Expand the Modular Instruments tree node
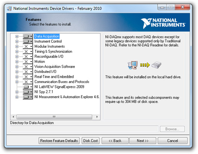Image resolution: width=198 pixels, height=154 pixels. pos(17,46)
